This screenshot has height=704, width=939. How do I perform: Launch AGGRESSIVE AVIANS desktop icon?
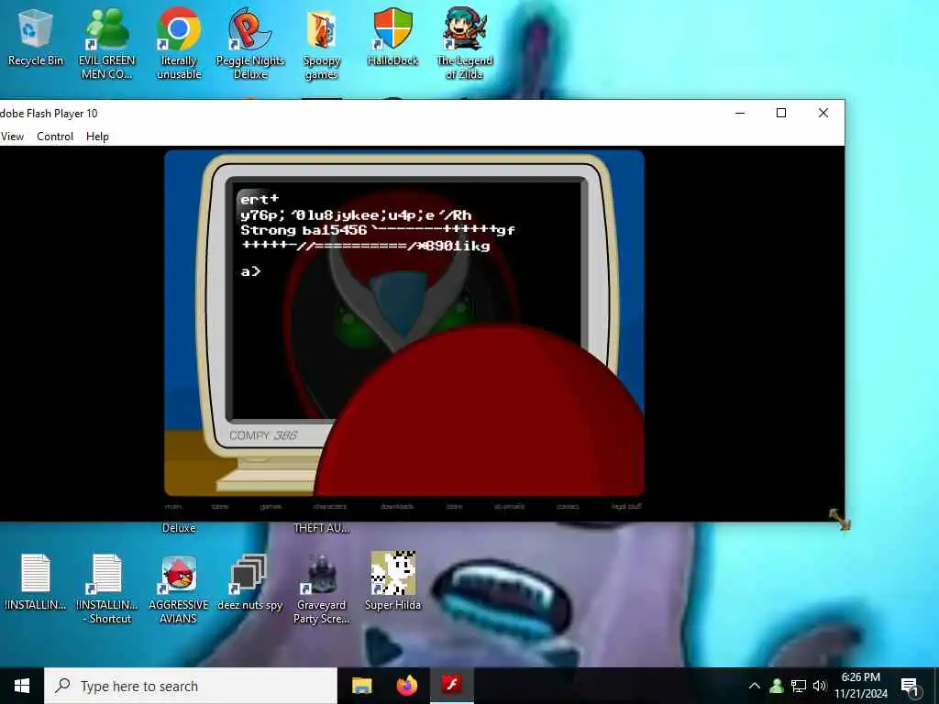pyautogui.click(x=179, y=589)
